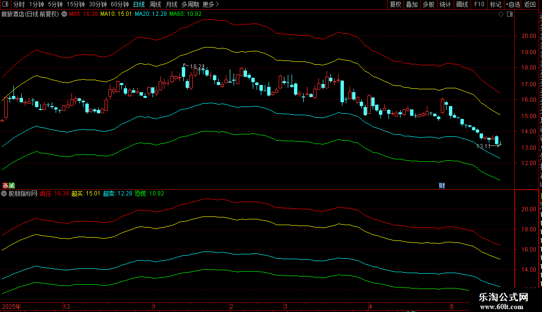This screenshot has width=542, height=312.
Task: Click the month 4 marker on time axis
Action: click(370, 306)
